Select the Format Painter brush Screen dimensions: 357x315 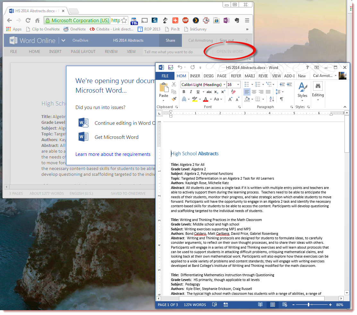(174, 99)
